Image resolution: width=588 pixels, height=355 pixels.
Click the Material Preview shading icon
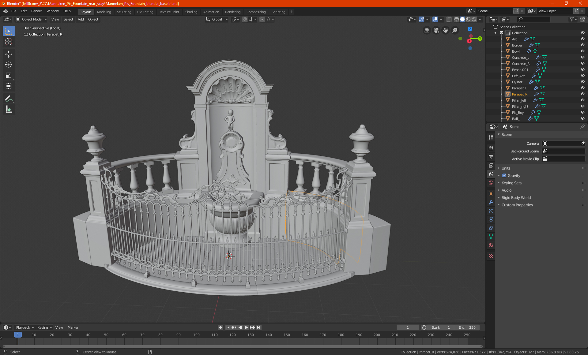coord(467,19)
